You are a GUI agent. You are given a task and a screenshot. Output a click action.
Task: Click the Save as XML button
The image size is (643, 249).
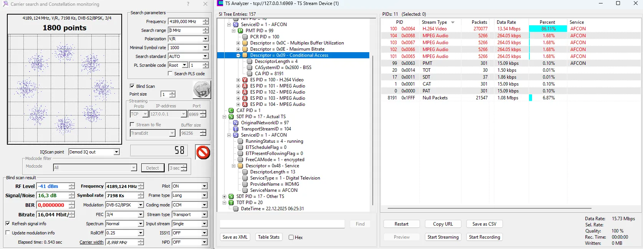click(x=235, y=237)
